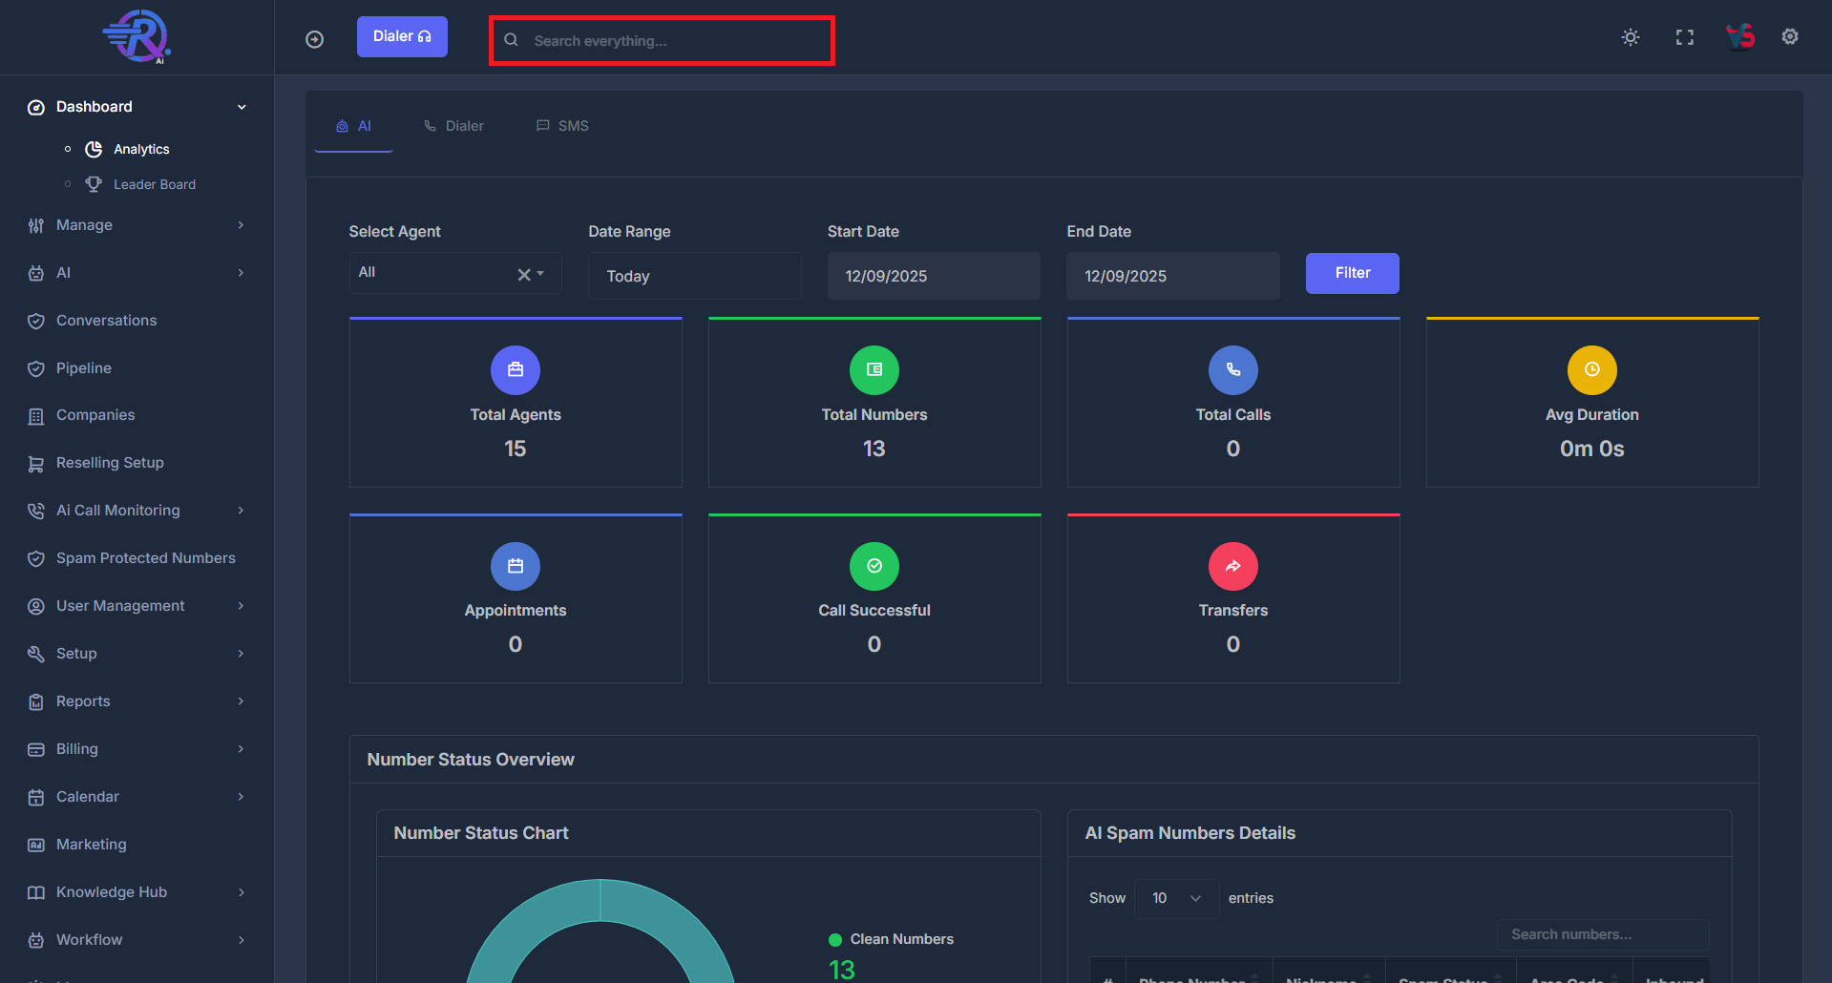Click the Filter button
The width and height of the screenshot is (1832, 983).
(x=1352, y=273)
